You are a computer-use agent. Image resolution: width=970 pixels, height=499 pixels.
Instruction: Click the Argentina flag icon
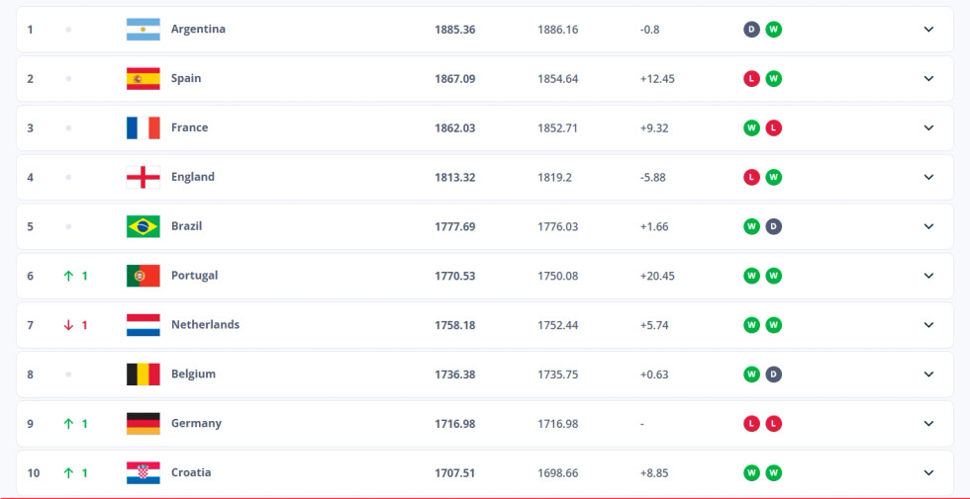point(143,29)
